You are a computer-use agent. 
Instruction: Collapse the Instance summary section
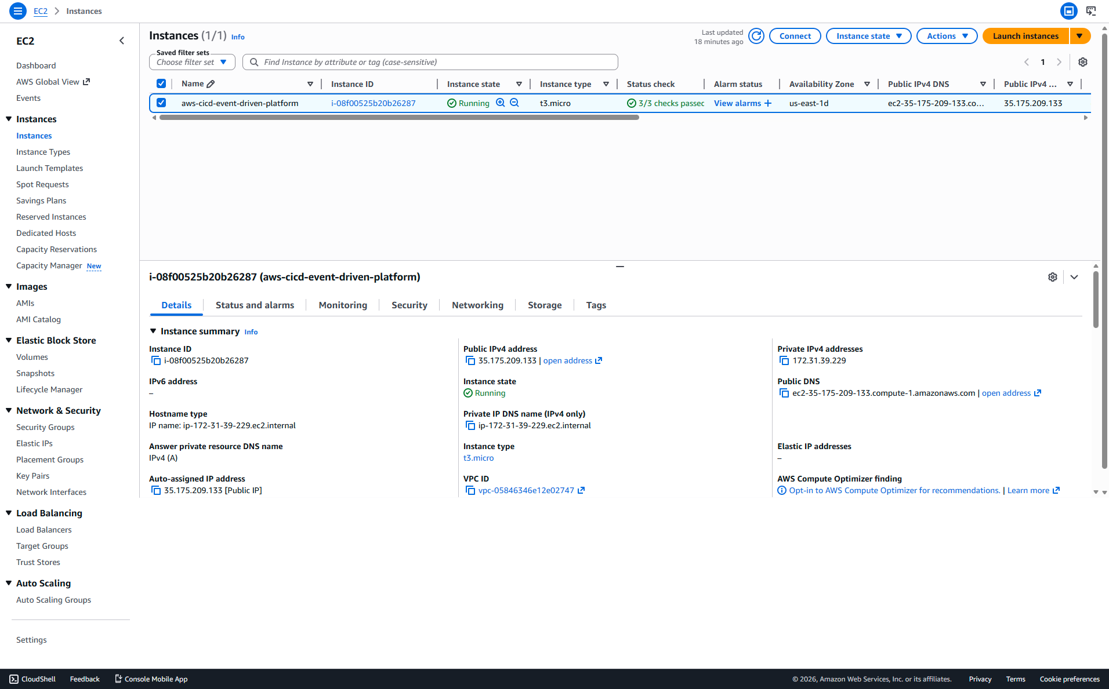[153, 331]
